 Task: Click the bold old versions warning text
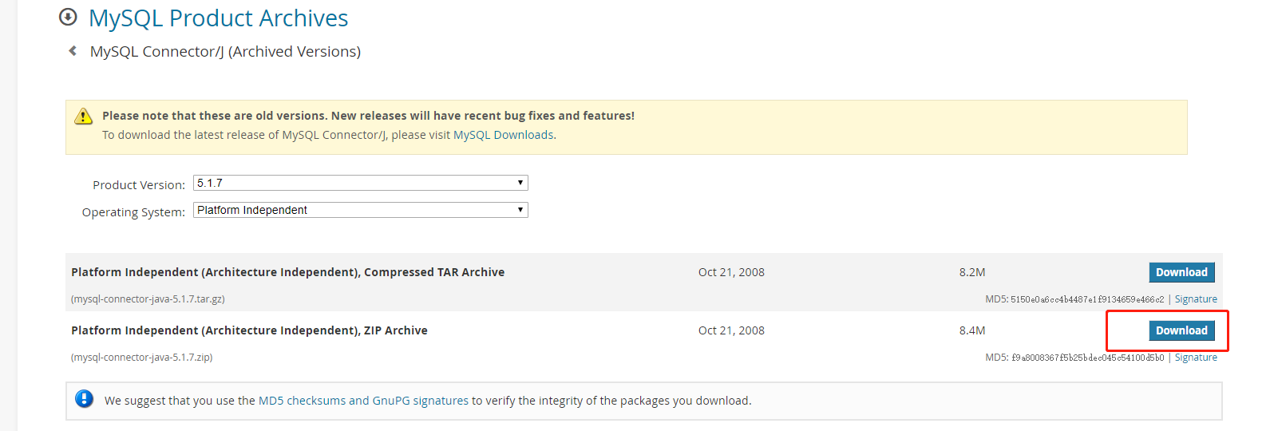tap(368, 116)
